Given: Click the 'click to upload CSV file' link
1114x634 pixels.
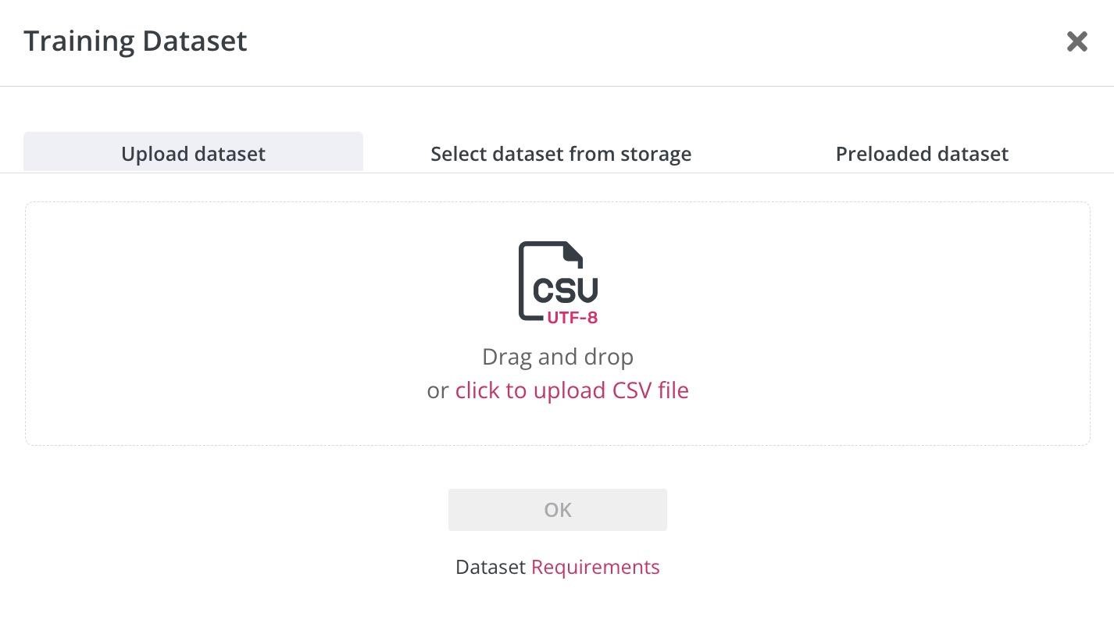Looking at the screenshot, I should [x=572, y=390].
